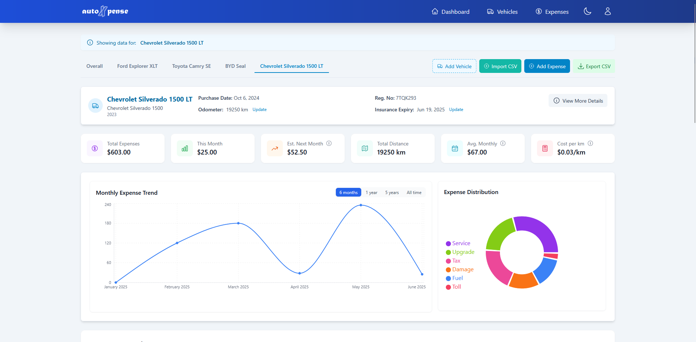This screenshot has width=696, height=342.
Task: Click the info icon beside Showing data for
Action: coord(90,42)
